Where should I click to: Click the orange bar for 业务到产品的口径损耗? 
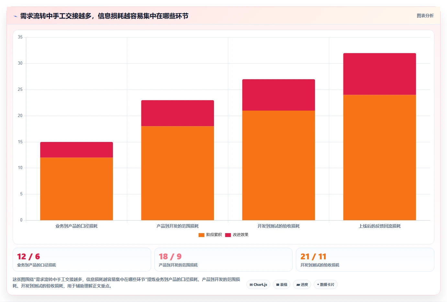[x=76, y=189]
